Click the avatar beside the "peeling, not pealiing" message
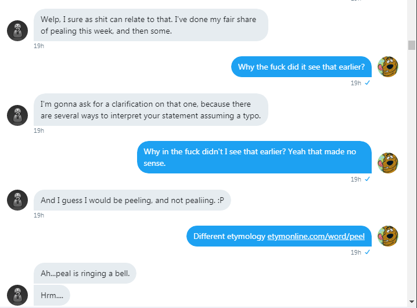This screenshot has height=308, width=417. pos(17,200)
